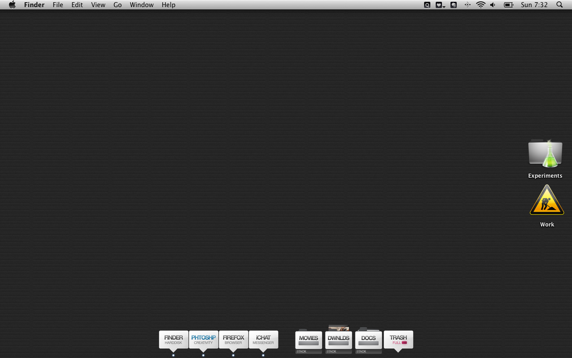This screenshot has width=572, height=358.
Task: Open Spotlight search magnifier
Action: pos(559,5)
